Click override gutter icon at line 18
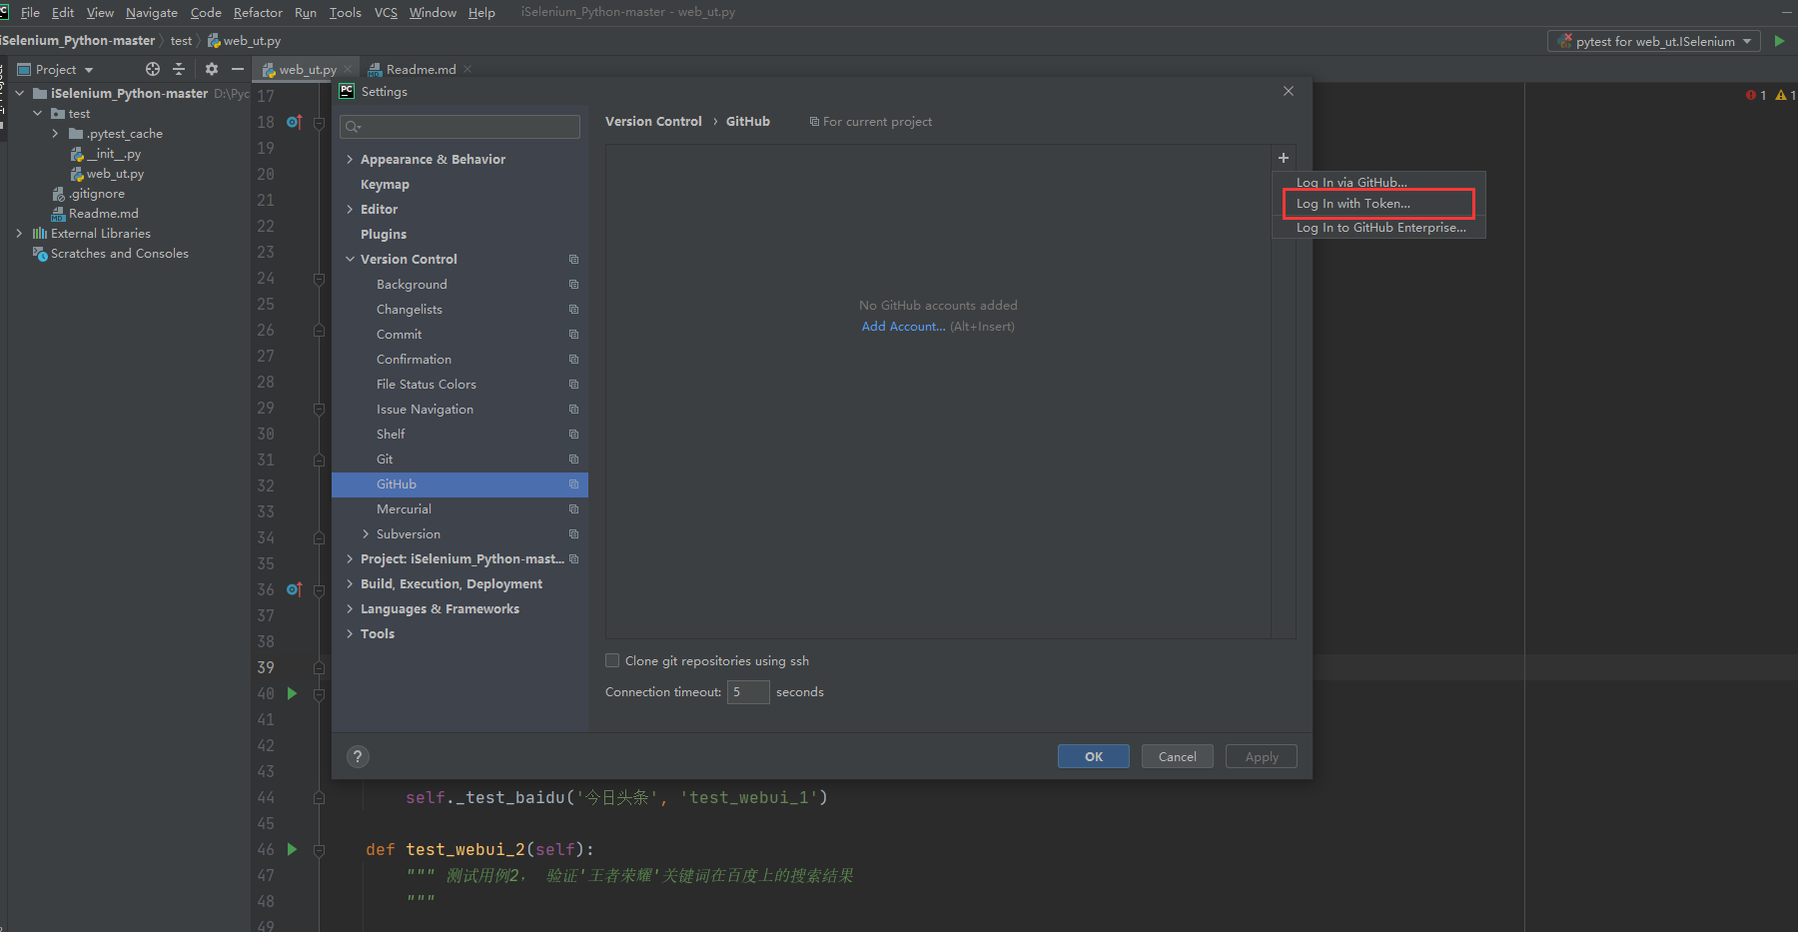Image resolution: width=1798 pixels, height=932 pixels. tap(294, 122)
